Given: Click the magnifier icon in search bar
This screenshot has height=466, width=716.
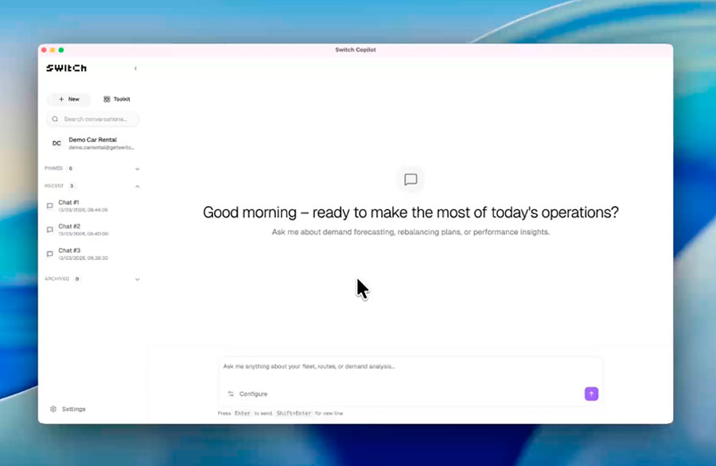Looking at the screenshot, I should tap(54, 118).
